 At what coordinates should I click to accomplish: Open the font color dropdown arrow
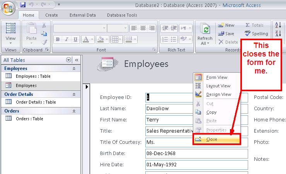coord(92,39)
